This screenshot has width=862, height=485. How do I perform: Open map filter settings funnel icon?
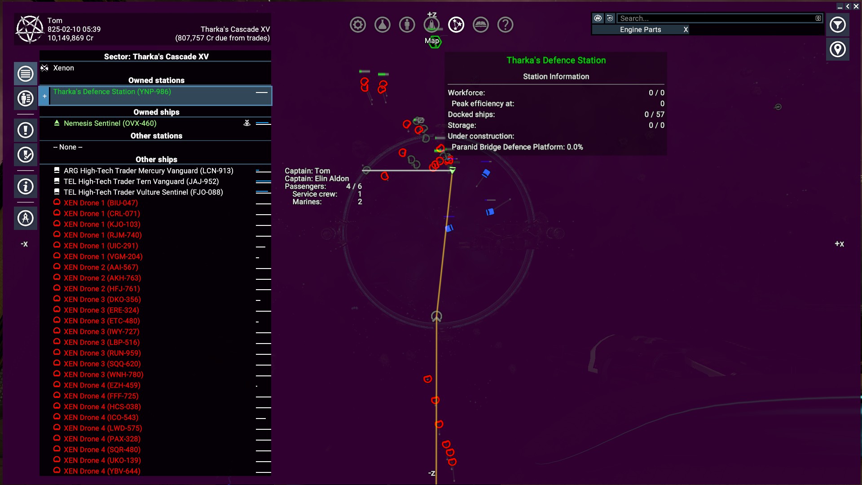pyautogui.click(x=837, y=25)
